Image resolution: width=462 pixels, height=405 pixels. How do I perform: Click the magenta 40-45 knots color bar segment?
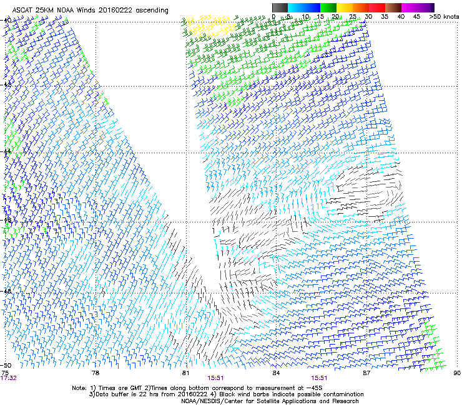point(410,7)
